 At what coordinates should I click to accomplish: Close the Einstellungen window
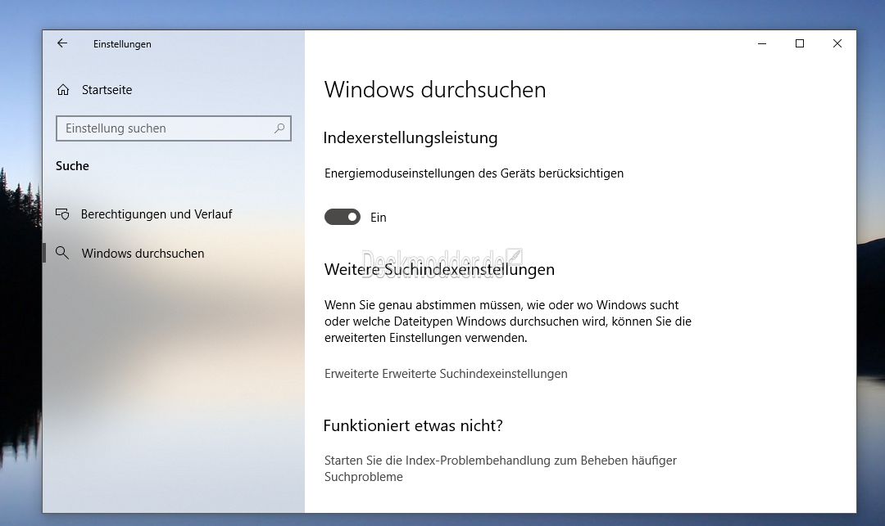(837, 43)
